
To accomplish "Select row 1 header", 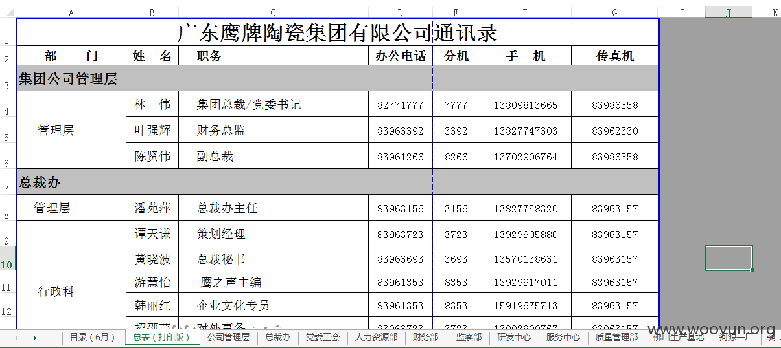I will tap(8, 32).
